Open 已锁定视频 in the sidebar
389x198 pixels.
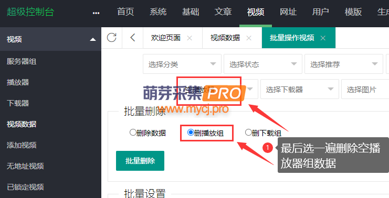pos(25,187)
